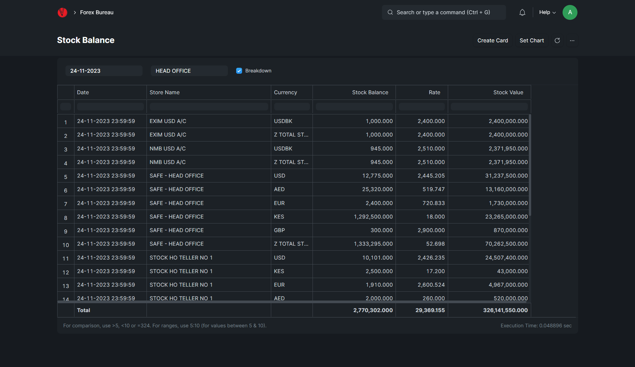Click the Stock Balance filter box
The width and height of the screenshot is (635, 367).
(354, 106)
